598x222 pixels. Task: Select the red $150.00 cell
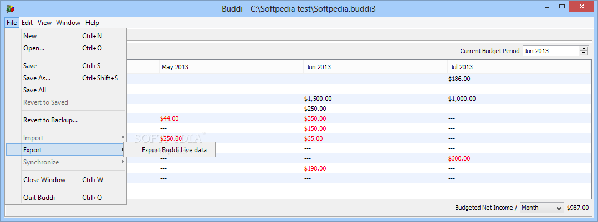pyautogui.click(x=315, y=128)
